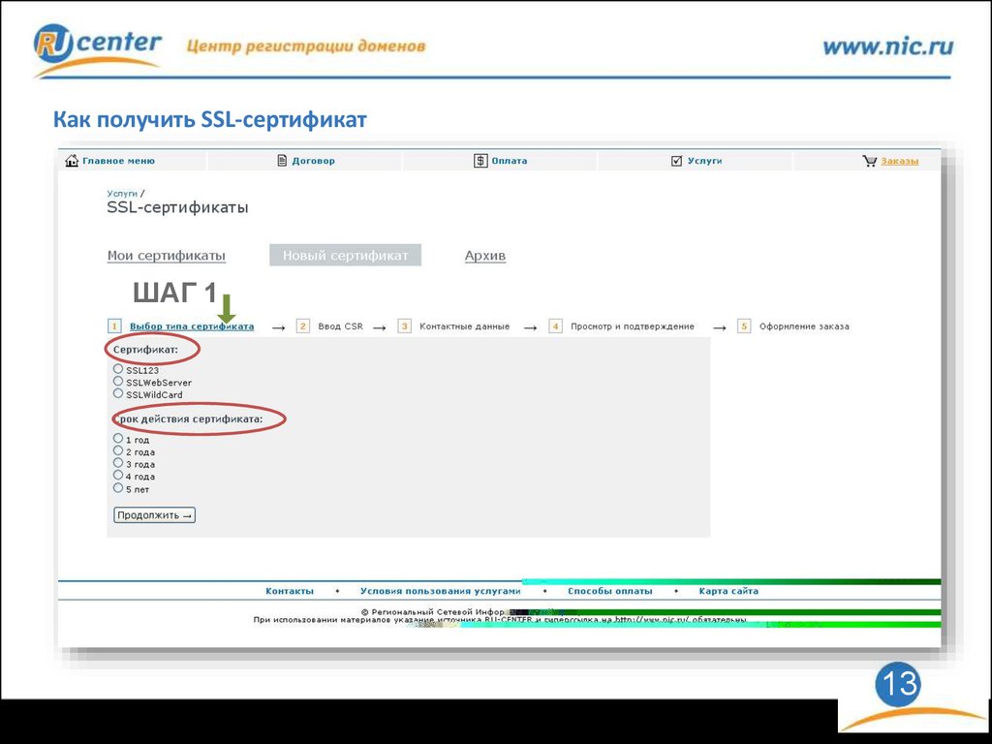Click the home icon beside Главное меню

[72, 161]
